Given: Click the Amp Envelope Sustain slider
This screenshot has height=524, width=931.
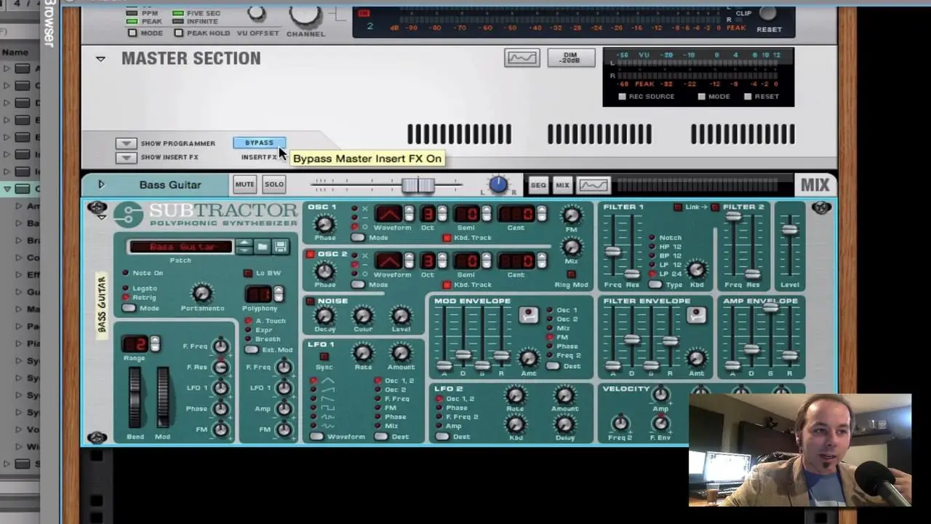Looking at the screenshot, I should [770, 308].
